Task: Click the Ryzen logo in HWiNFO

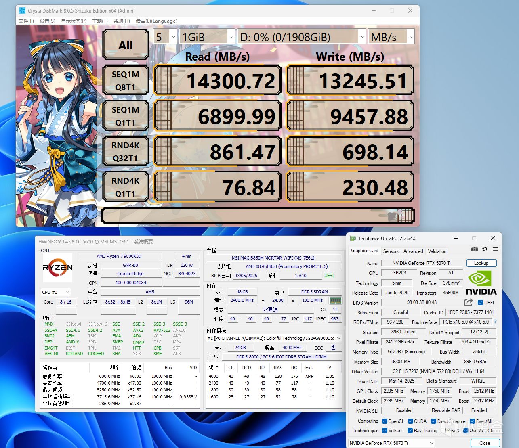Action: [x=58, y=267]
